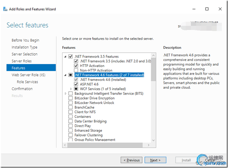228x168 pixels.
Task: Uncheck .NET Framework 3.5 (includes .NET 2.0 and 3.0)
Action: 76,61
